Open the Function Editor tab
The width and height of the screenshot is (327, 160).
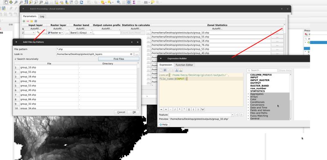coord(184,65)
